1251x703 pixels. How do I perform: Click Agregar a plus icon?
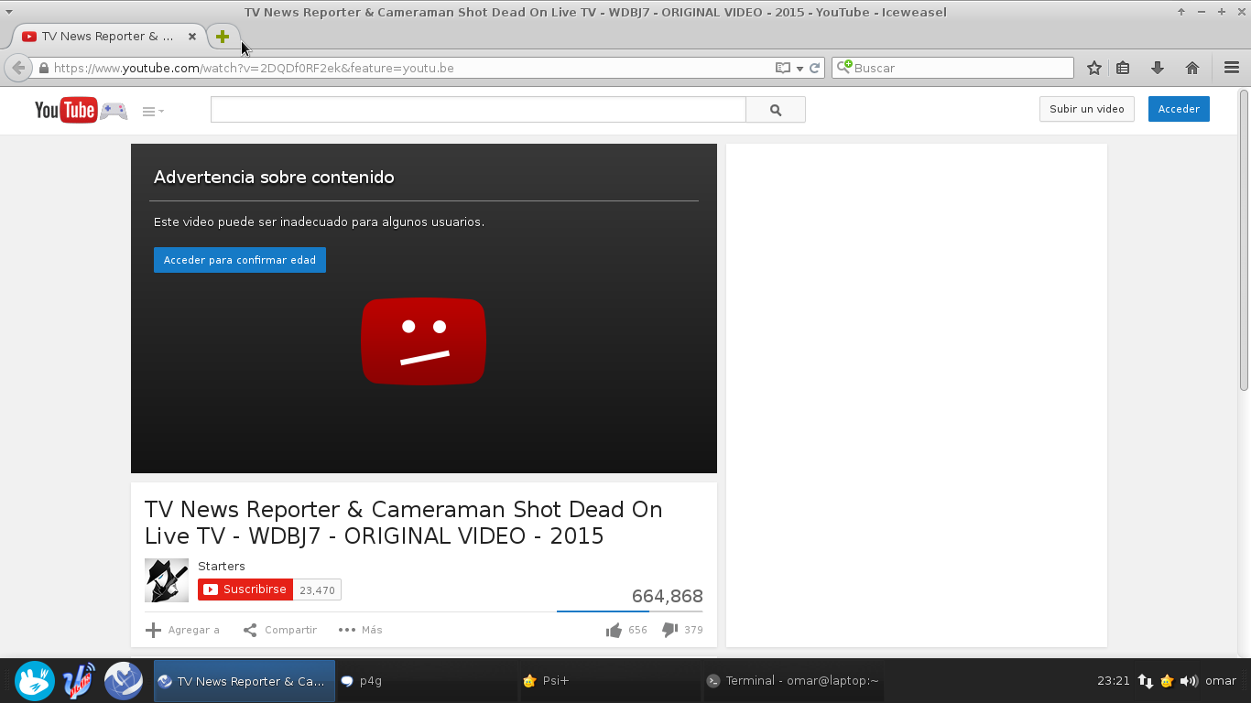[x=154, y=630]
